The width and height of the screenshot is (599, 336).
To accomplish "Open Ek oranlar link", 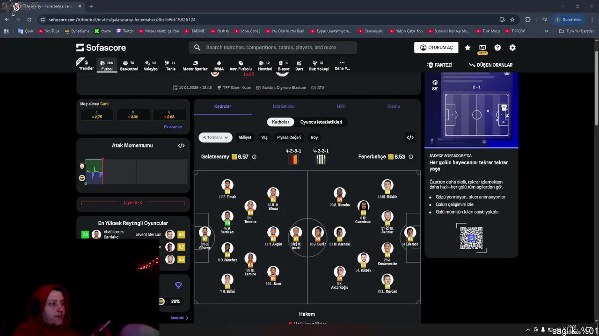I will click(x=173, y=127).
